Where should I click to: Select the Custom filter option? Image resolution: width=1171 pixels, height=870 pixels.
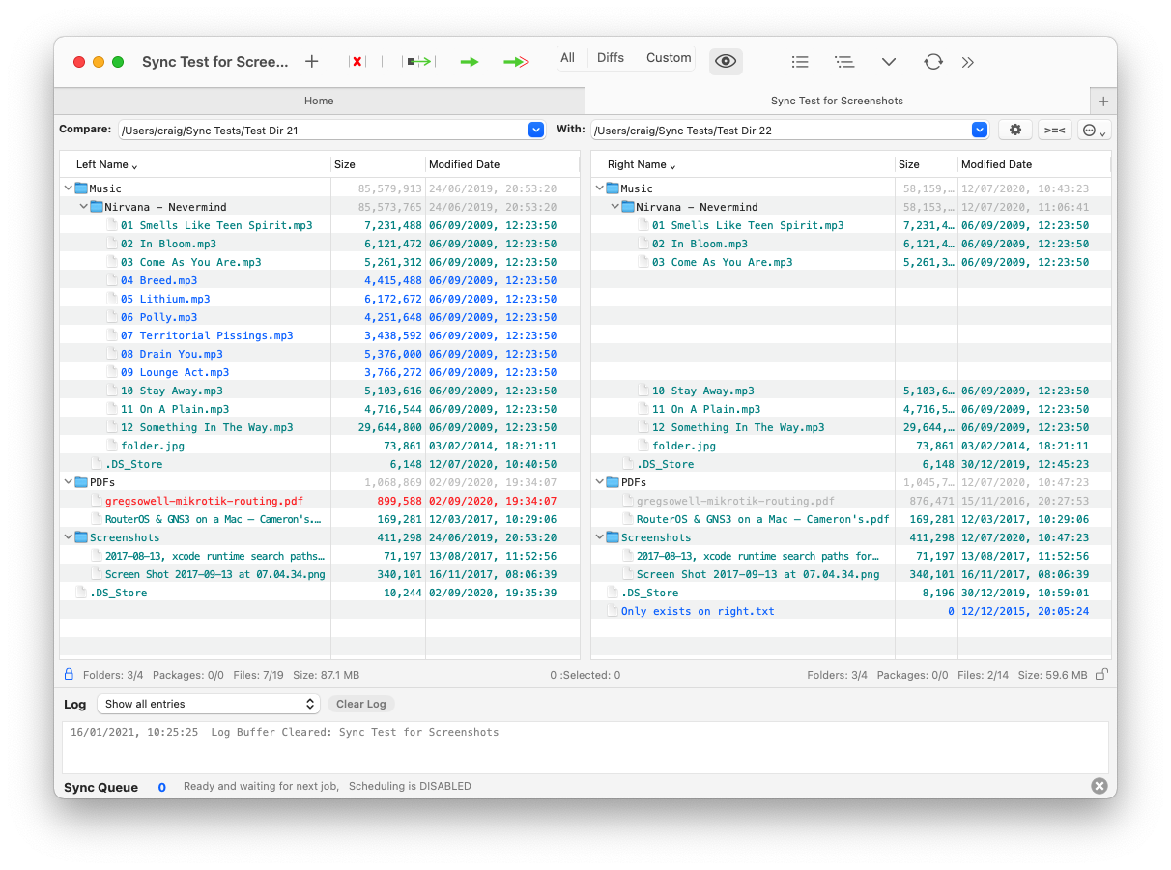point(669,58)
